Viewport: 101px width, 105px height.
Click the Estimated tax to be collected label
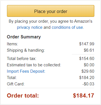(x=34, y=65)
